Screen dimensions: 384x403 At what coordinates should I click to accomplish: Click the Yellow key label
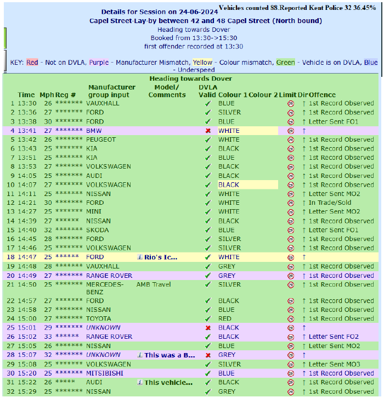click(202, 63)
